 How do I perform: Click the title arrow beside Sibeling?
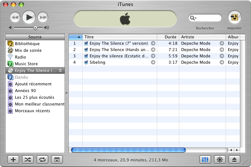point(153,62)
